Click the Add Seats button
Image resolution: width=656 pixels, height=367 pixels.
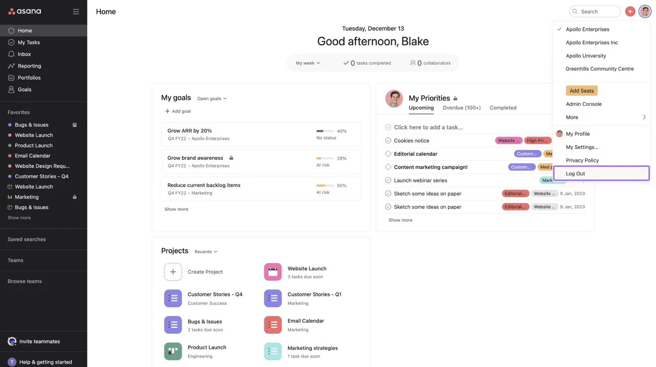tap(581, 90)
